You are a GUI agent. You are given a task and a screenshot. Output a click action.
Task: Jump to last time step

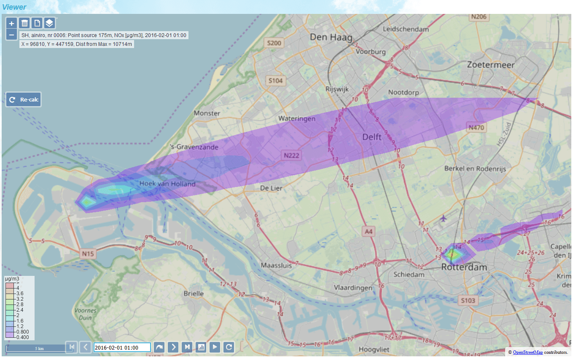click(187, 347)
